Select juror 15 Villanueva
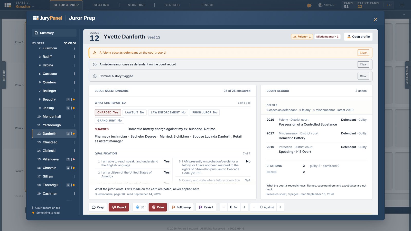Image resolution: width=411 pixels, height=231 pixels. coord(54,159)
